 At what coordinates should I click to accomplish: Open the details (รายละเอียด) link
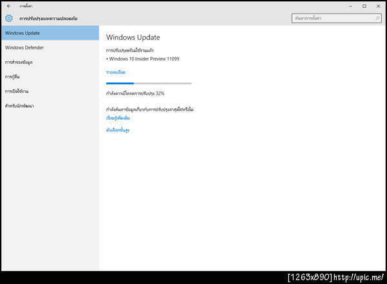(x=115, y=72)
